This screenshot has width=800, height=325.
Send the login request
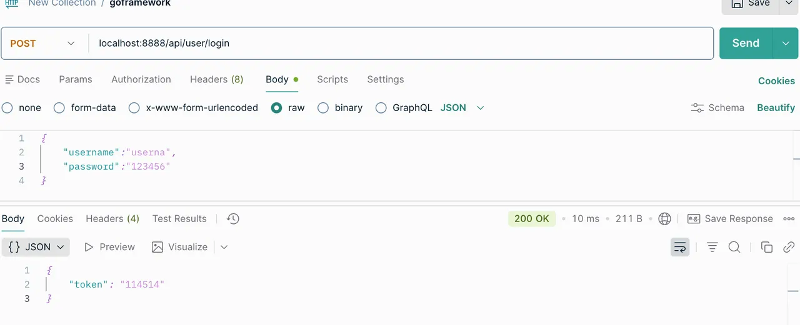pyautogui.click(x=746, y=43)
